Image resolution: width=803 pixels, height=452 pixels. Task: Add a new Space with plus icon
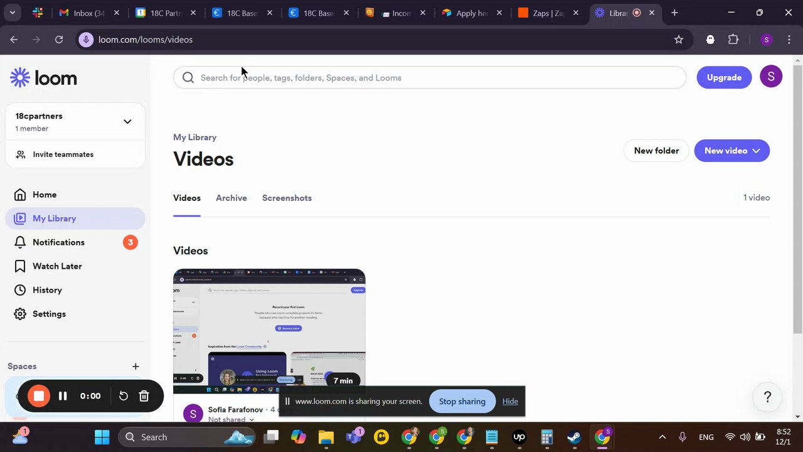[136, 366]
